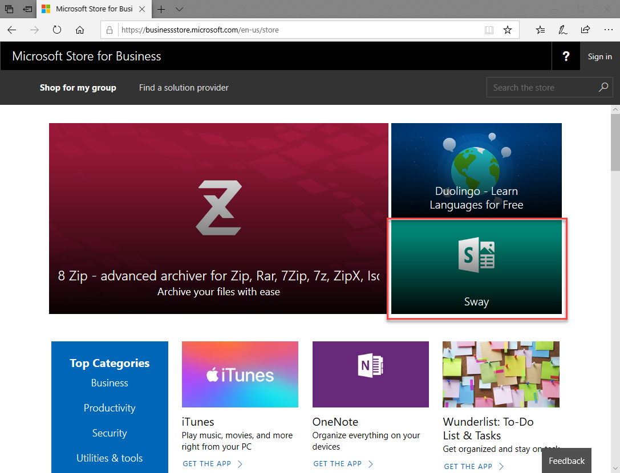Sign in to the store
The height and width of the screenshot is (473, 620).
coord(600,56)
